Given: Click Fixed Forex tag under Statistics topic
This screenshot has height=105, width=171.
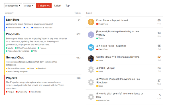Looking at the screenshot, I should pyautogui.click(x=102, y=49).
